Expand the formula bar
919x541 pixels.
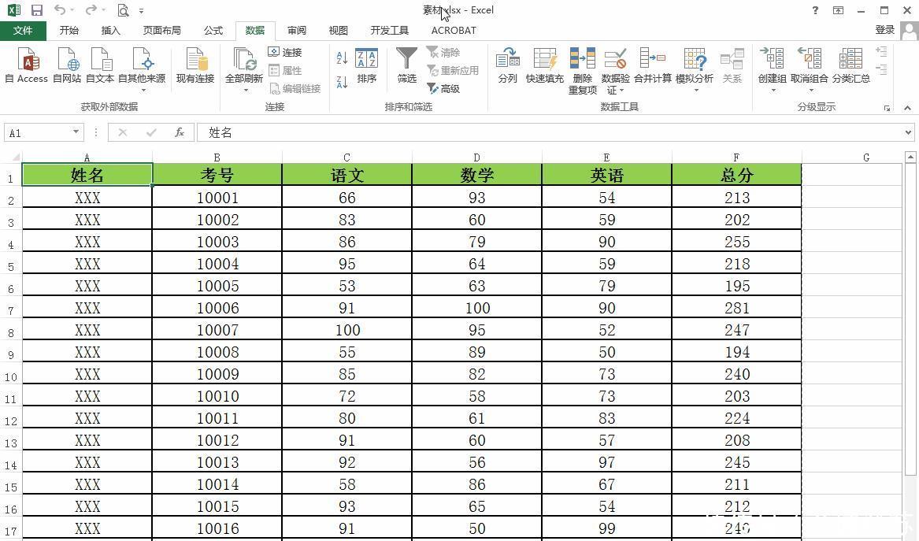(x=909, y=133)
